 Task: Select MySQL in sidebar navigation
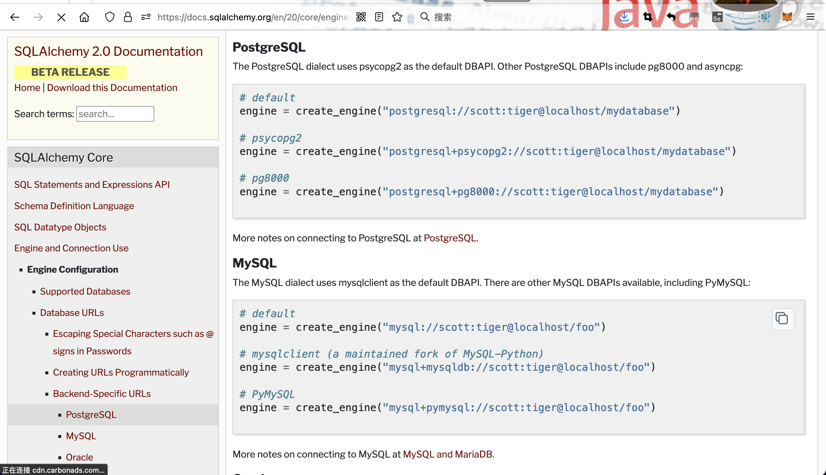click(81, 436)
